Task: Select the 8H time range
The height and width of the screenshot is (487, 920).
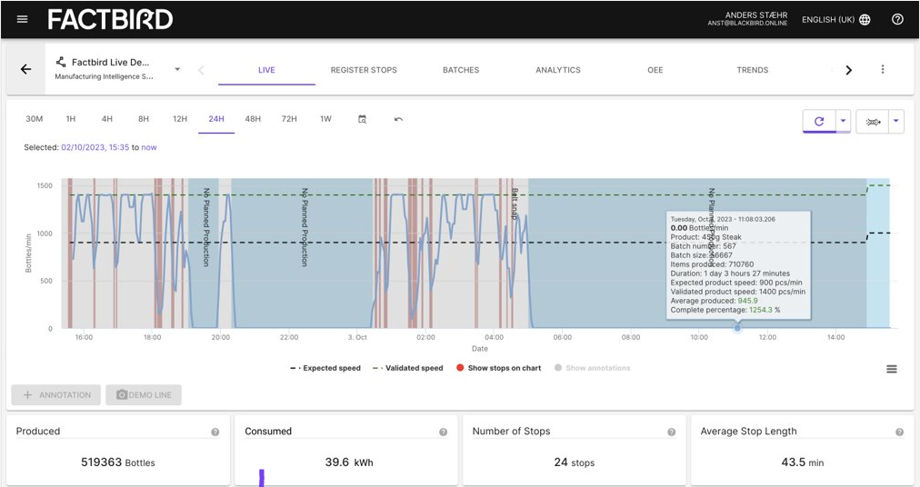Action: (143, 119)
